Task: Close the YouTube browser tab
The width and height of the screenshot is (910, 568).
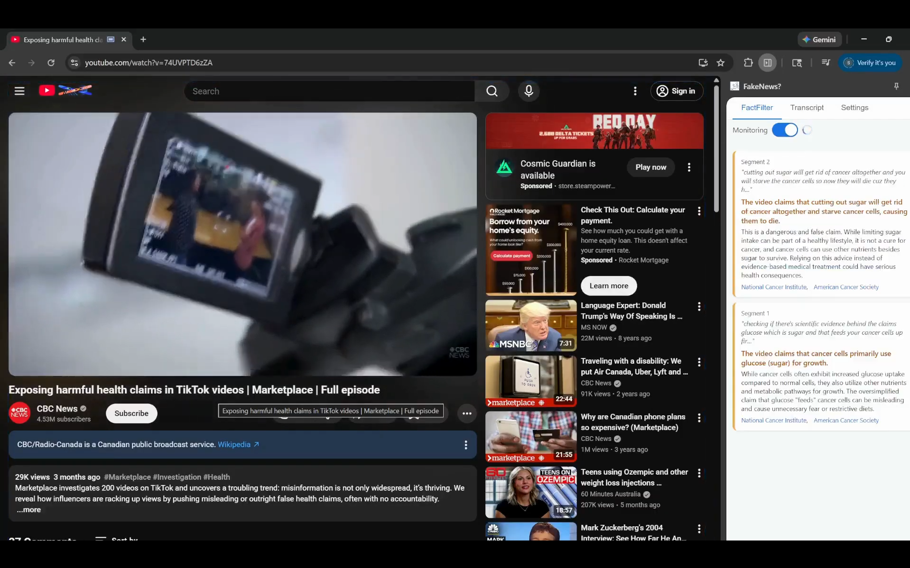Action: [x=124, y=39]
